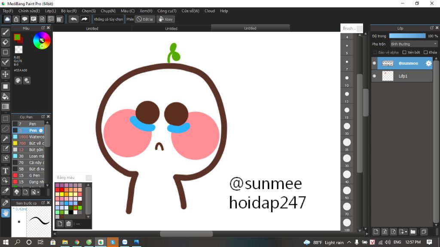
Task: Select the Text tool
Action: tap(5, 171)
